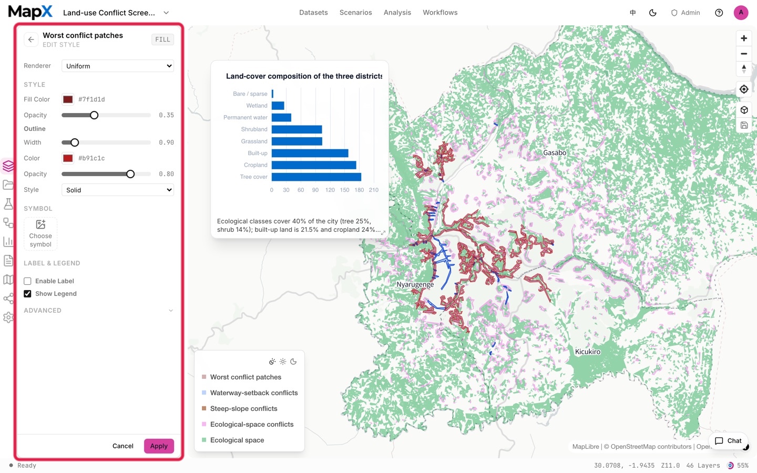Toggle dark mode in the top bar

[x=653, y=13]
